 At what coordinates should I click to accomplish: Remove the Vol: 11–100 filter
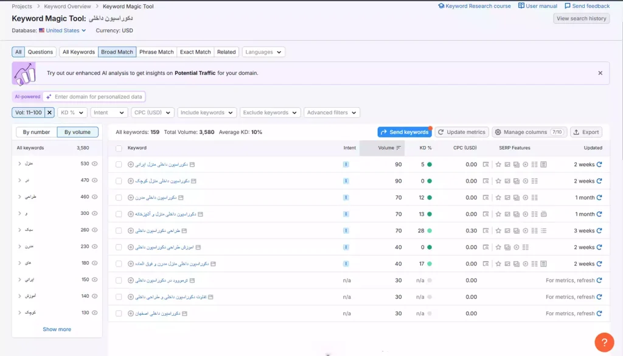coord(49,113)
